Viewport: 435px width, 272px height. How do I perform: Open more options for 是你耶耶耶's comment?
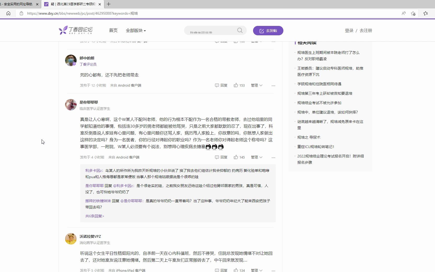[273, 157]
